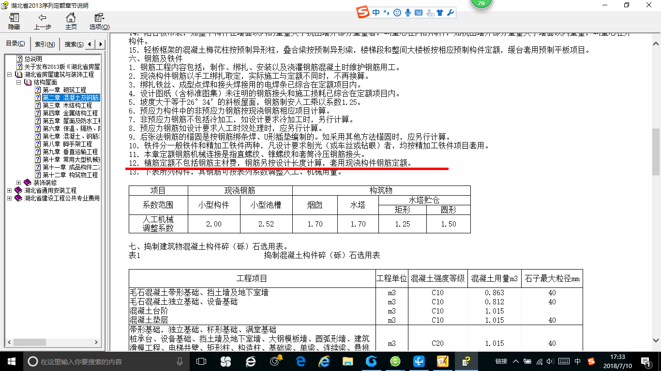Image resolution: width=661 pixels, height=371 pixels.
Task: Click the left tab-scroll arrow
Action: 90,44
